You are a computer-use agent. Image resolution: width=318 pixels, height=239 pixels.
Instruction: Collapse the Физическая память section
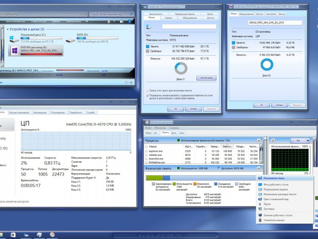pyautogui.click(x=259, y=168)
